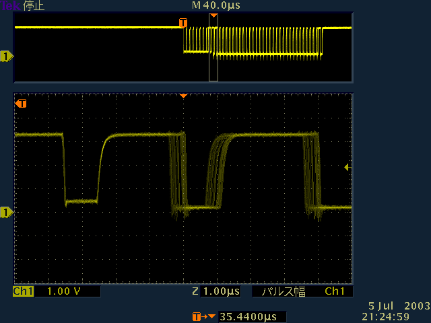Viewport: 431px width, 323px height.
Task: Click the Z 1.00µs zoom timebase readout
Action: point(215,291)
